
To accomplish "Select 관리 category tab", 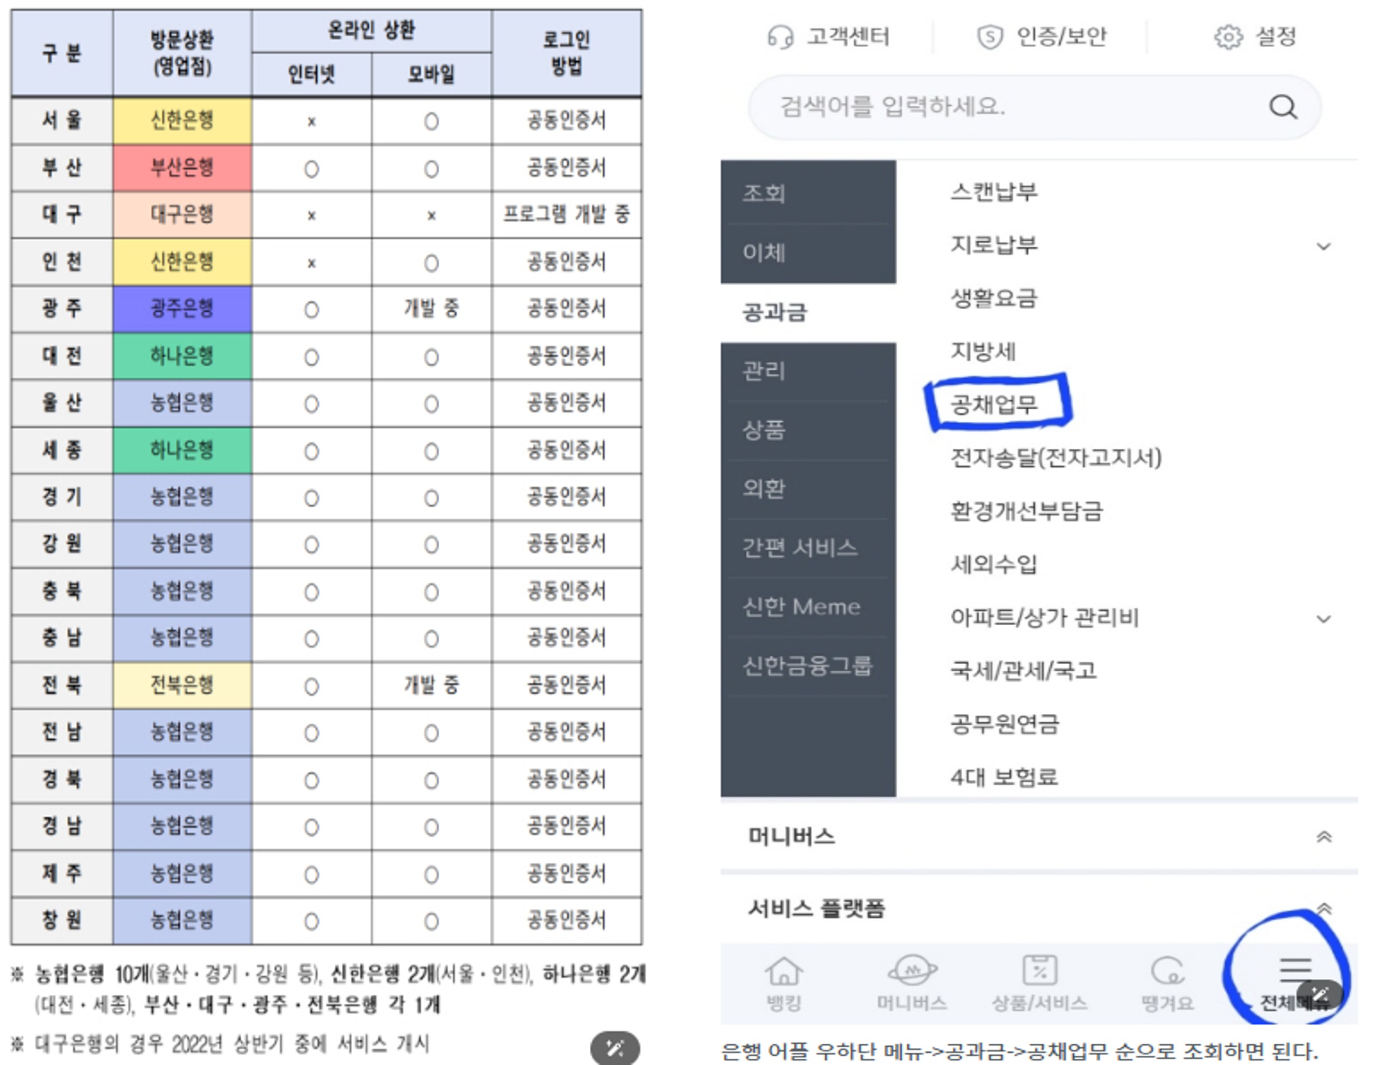I will (x=808, y=371).
